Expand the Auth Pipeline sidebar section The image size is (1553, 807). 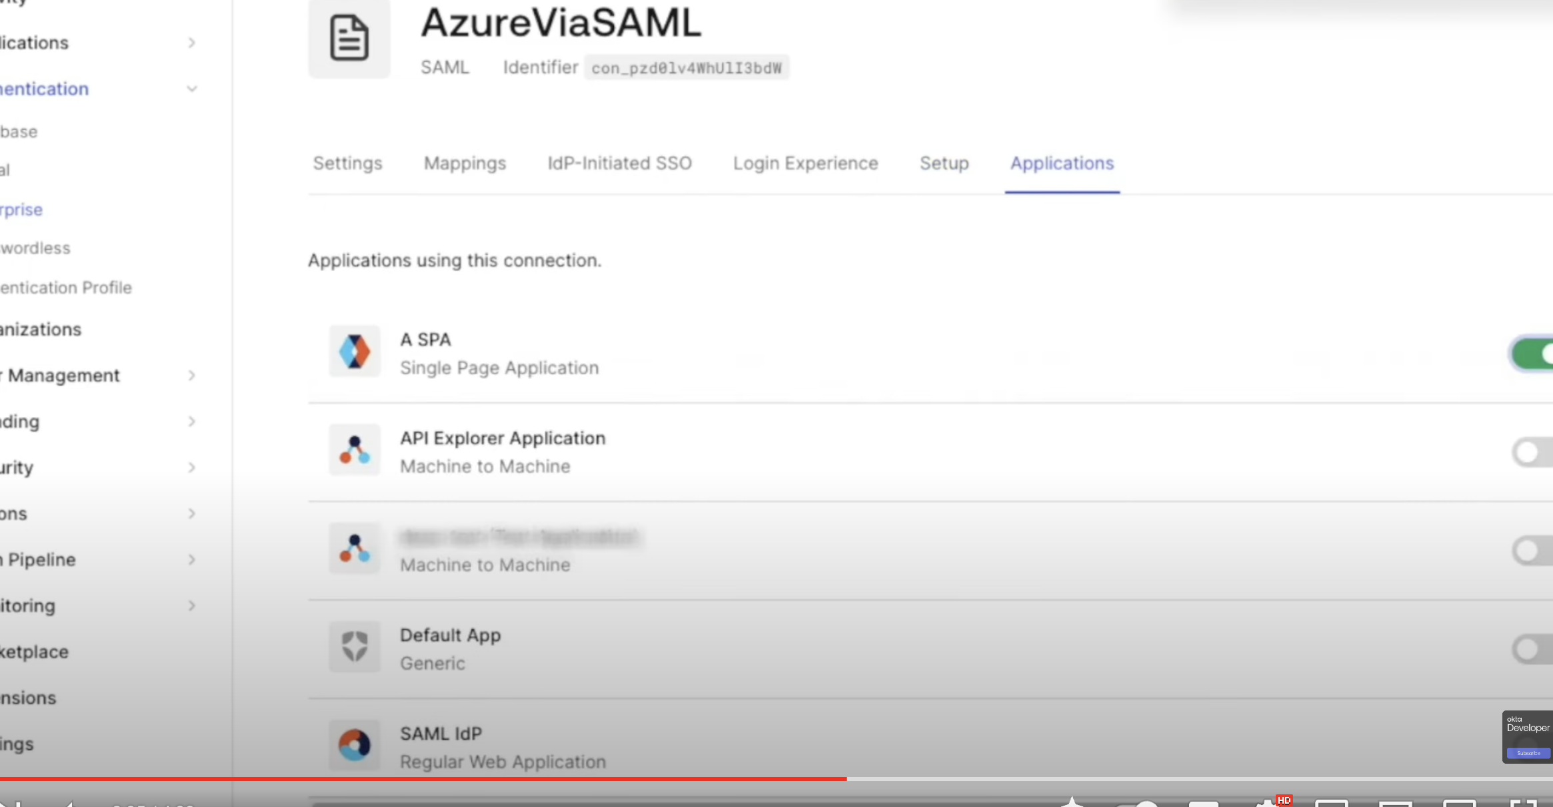click(191, 560)
